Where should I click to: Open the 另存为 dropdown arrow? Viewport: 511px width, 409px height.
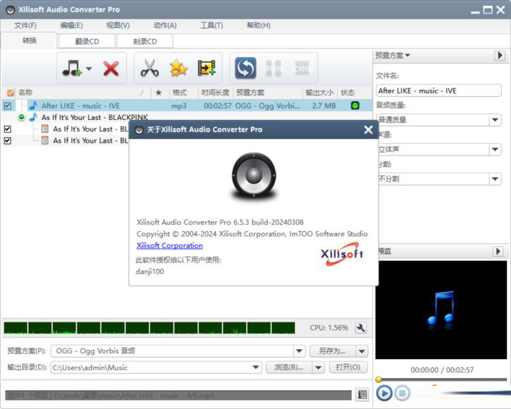click(362, 351)
